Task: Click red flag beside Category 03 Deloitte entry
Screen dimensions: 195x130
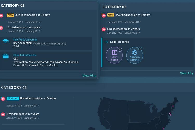Action: point(103,16)
